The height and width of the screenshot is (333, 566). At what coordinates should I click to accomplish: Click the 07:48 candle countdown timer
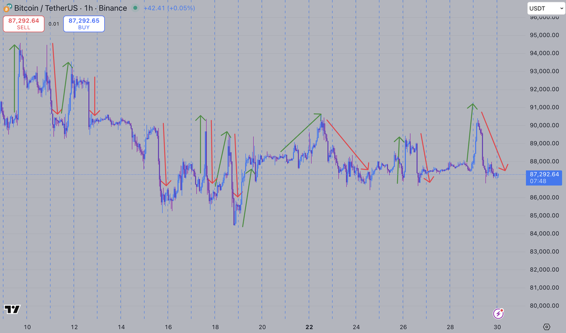pyautogui.click(x=538, y=181)
